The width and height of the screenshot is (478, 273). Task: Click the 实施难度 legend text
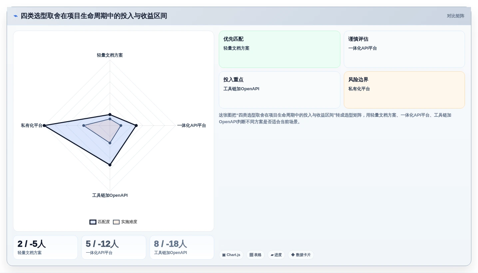coord(129,222)
